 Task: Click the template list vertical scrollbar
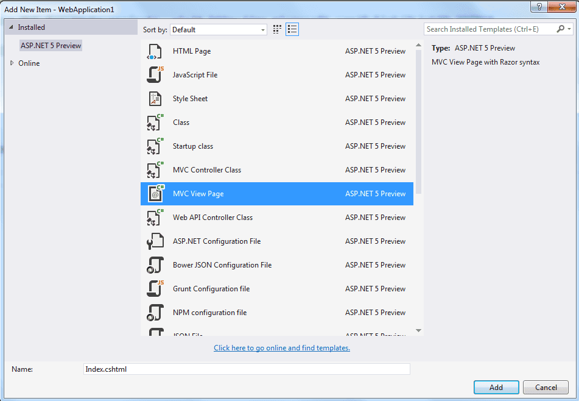click(x=418, y=122)
